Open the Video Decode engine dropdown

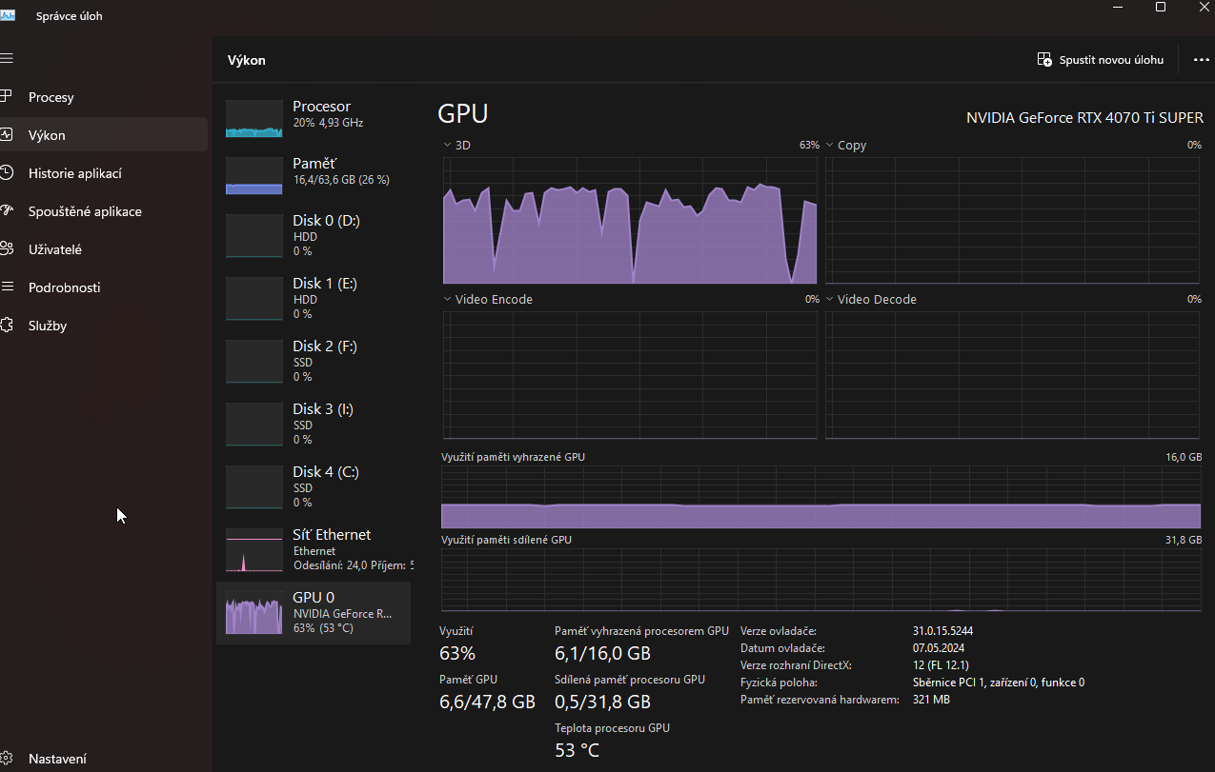coord(830,300)
